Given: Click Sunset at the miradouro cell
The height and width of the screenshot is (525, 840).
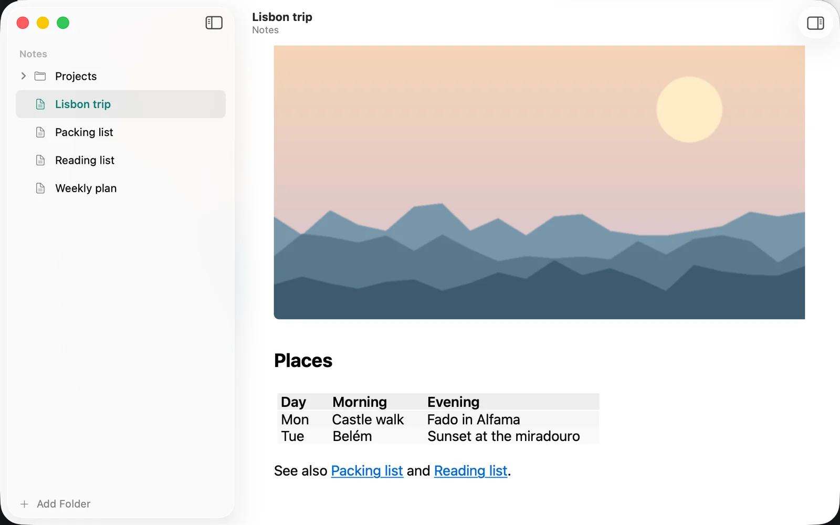Looking at the screenshot, I should pos(503,436).
